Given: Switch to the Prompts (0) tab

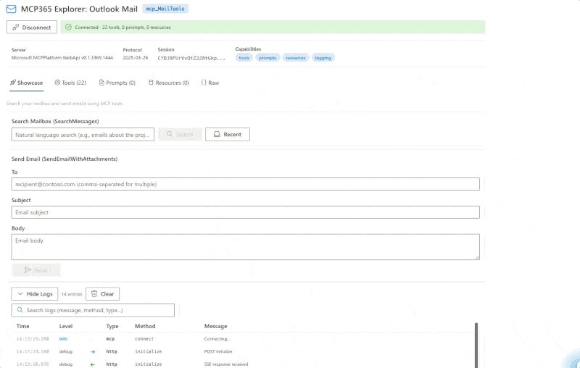Looking at the screenshot, I should tap(117, 83).
